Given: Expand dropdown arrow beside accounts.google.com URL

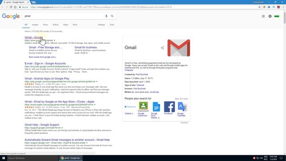Looking at the screenshot, I should click(x=71, y=67).
